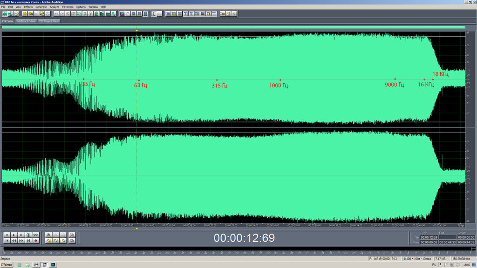Viewport: 477px width, 268px height.
Task: Click the vertical zoom in icon
Action: (x=72, y=235)
